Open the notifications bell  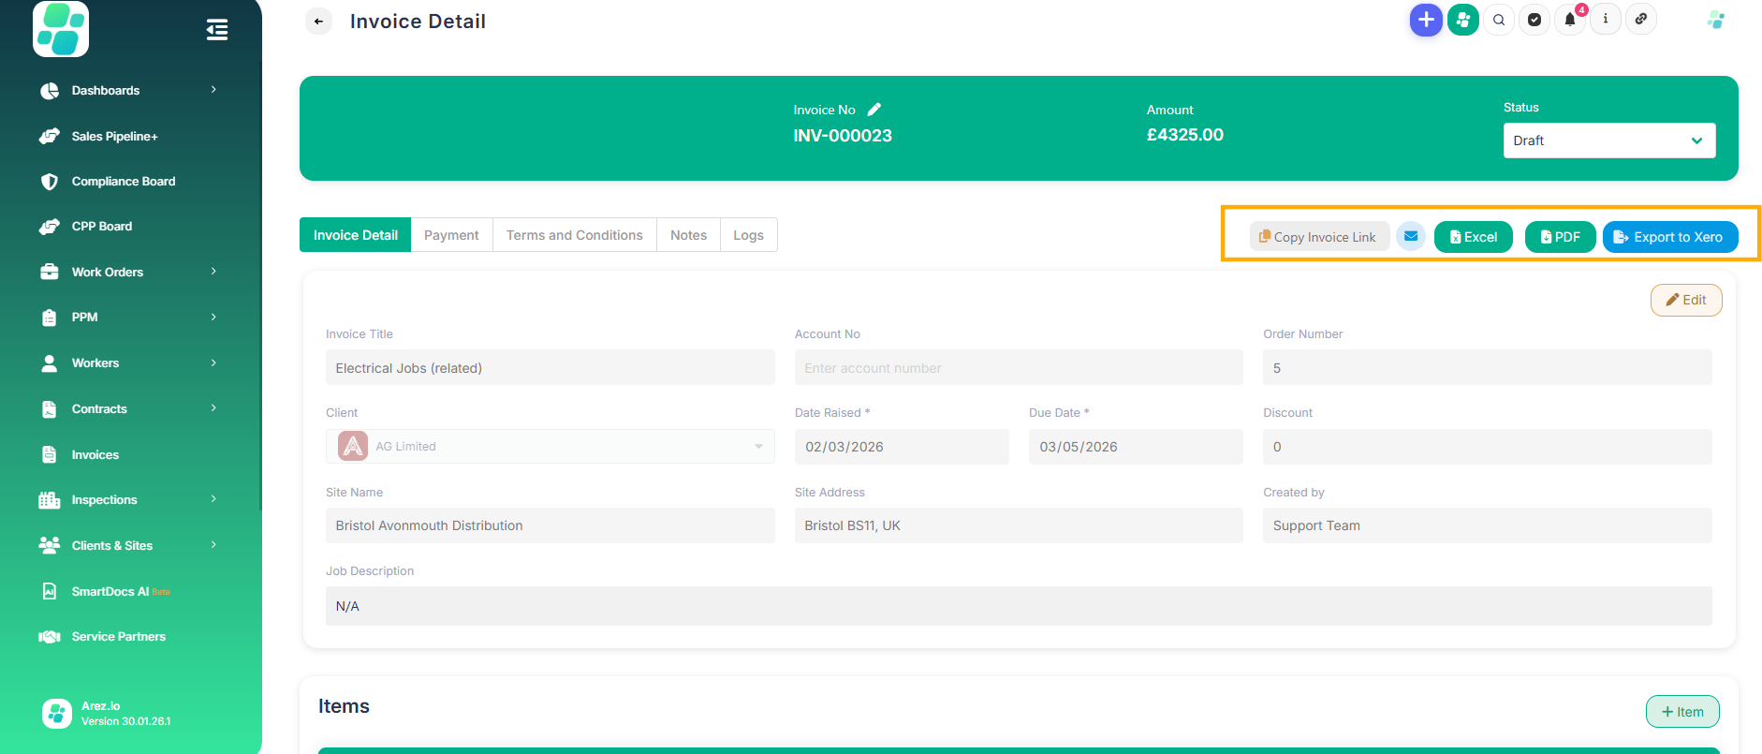click(1570, 20)
